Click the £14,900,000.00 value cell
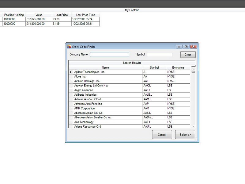Image resolution: width=245 pixels, height=184 pixels. pos(39,24)
